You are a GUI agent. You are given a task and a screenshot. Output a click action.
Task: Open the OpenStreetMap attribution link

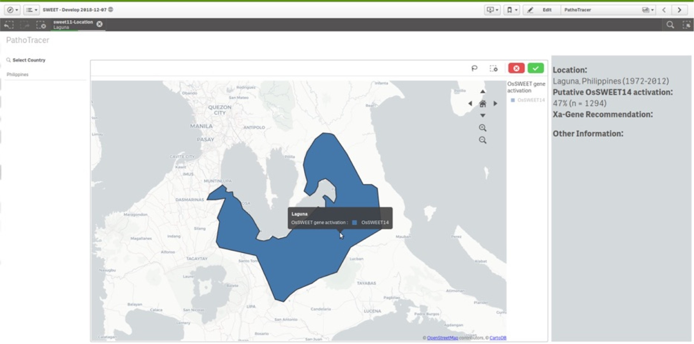pyautogui.click(x=442, y=338)
